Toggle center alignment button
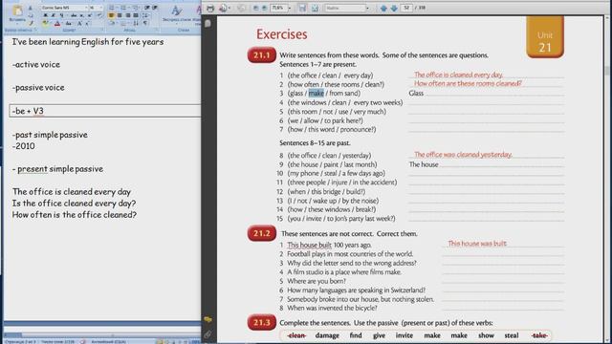 click(120, 15)
